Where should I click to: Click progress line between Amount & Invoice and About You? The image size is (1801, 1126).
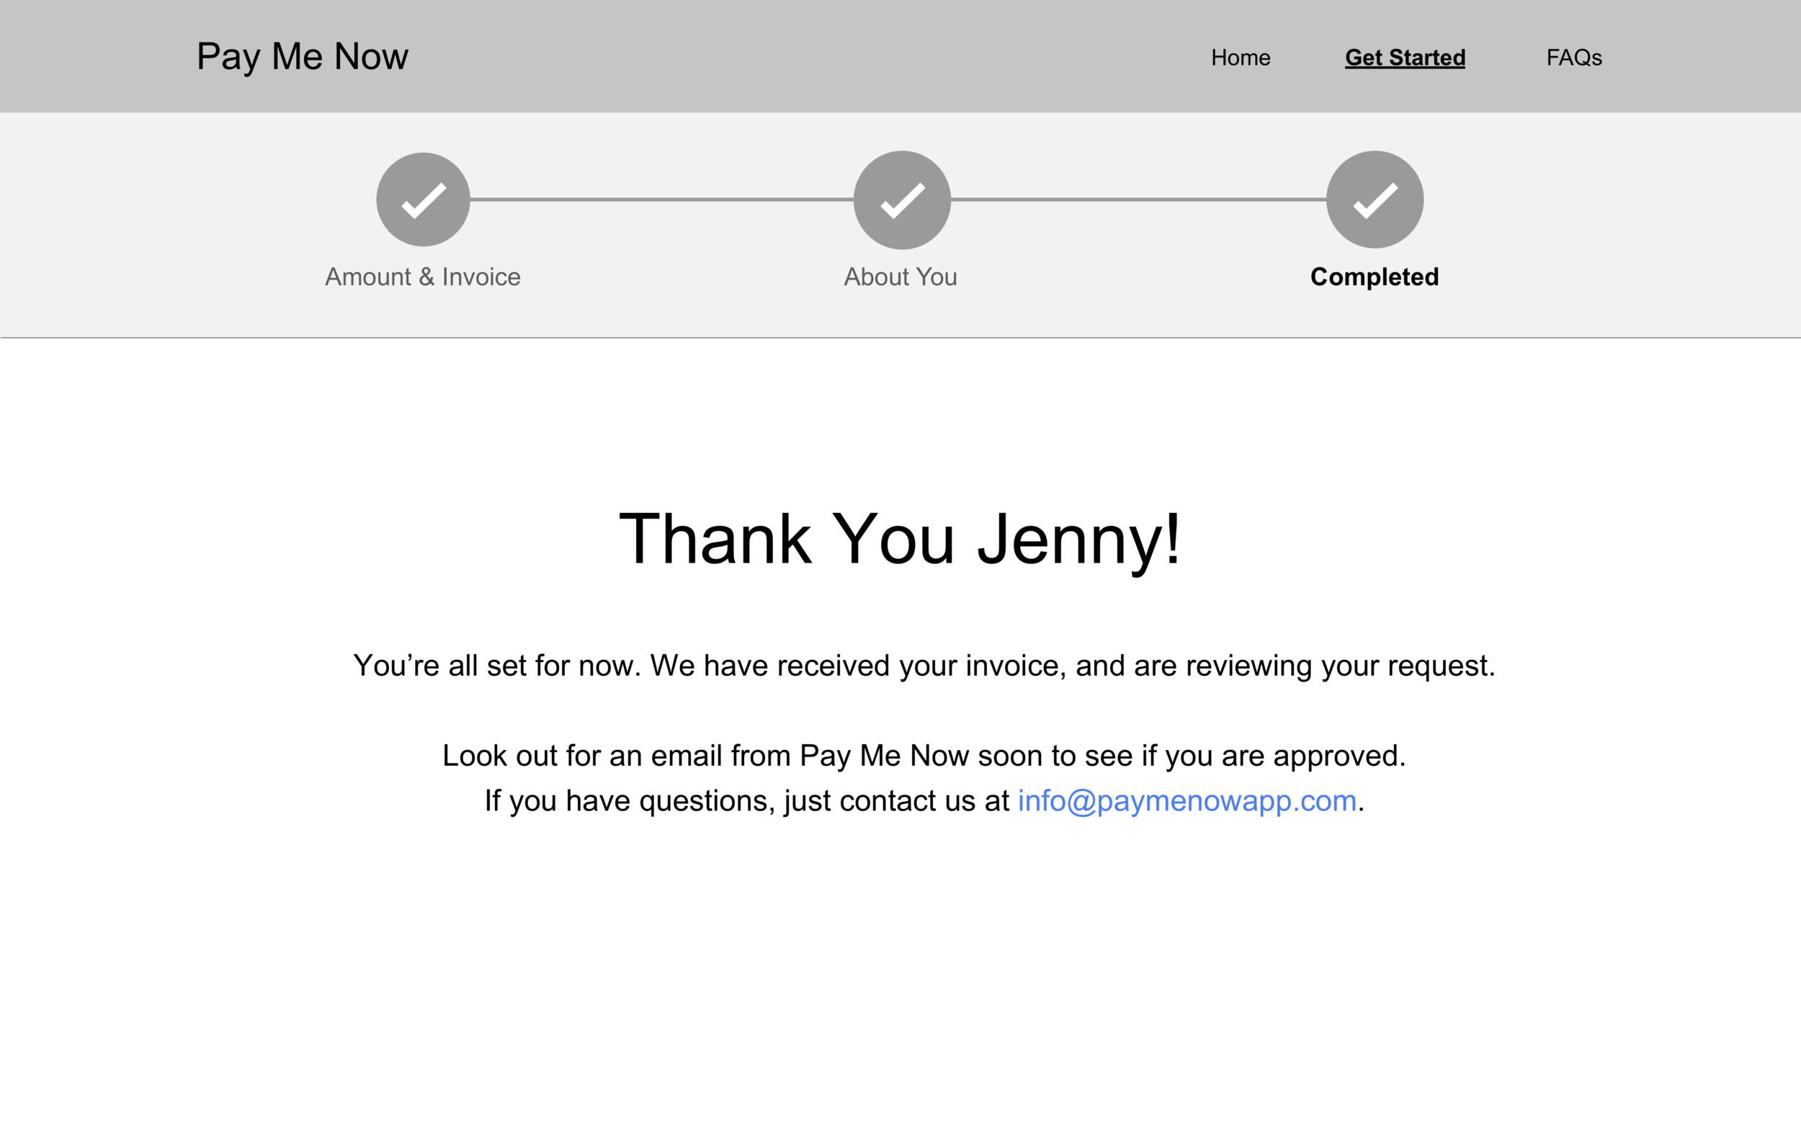(661, 200)
